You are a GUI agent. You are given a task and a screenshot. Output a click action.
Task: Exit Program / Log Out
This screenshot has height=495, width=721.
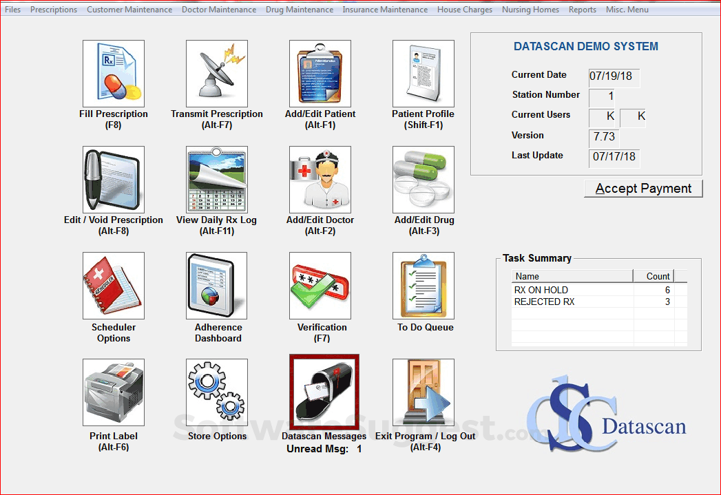click(423, 392)
